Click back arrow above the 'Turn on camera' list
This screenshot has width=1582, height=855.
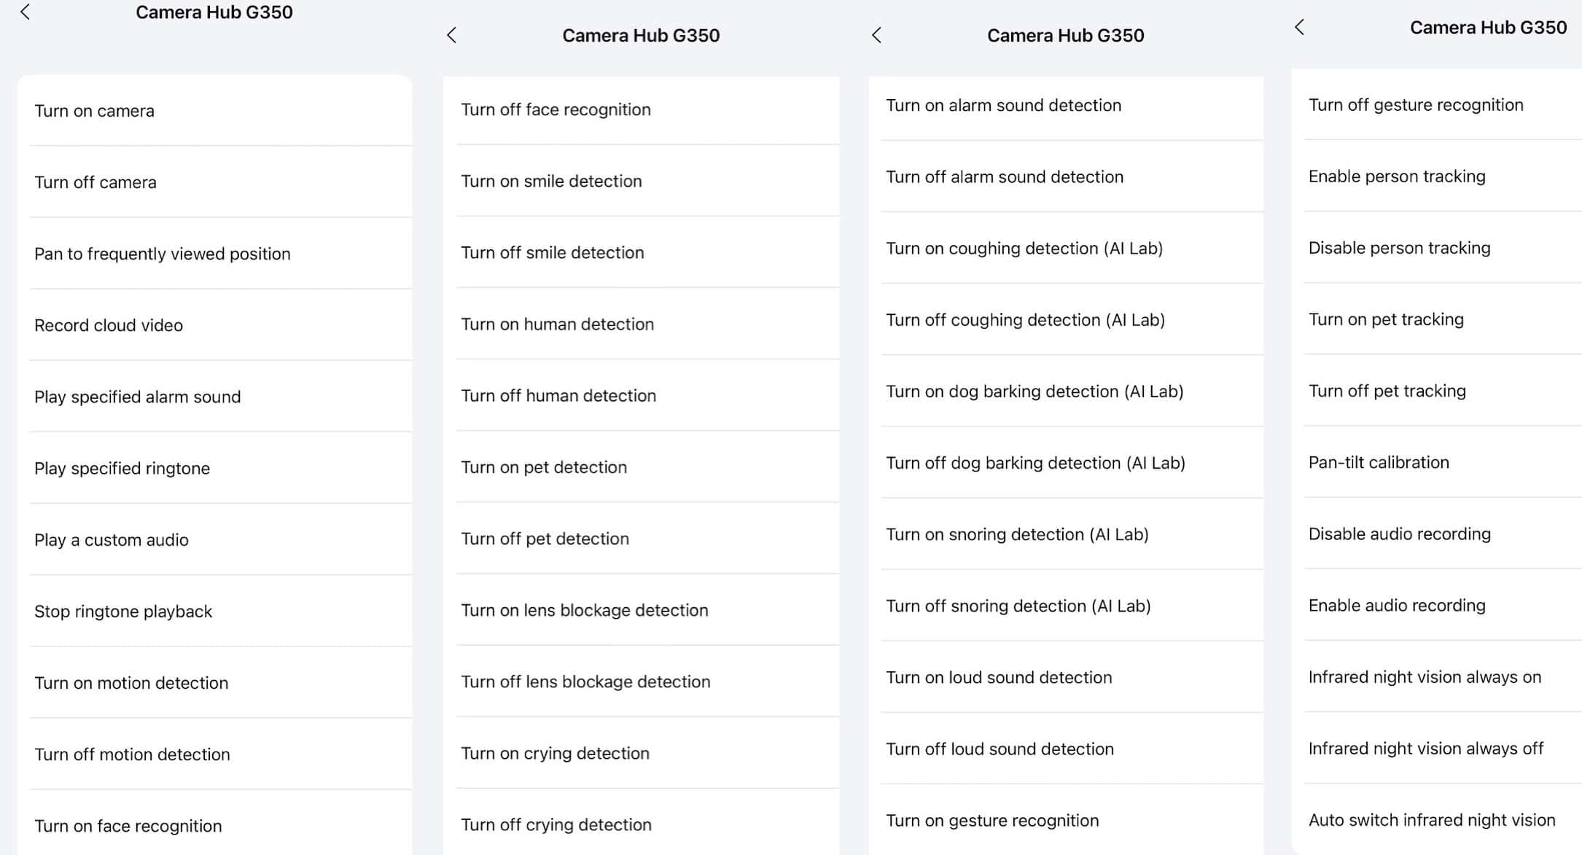(x=26, y=12)
